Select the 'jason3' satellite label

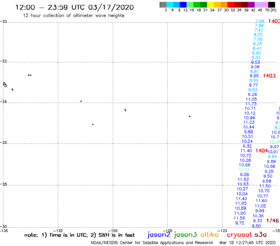click(x=185, y=235)
